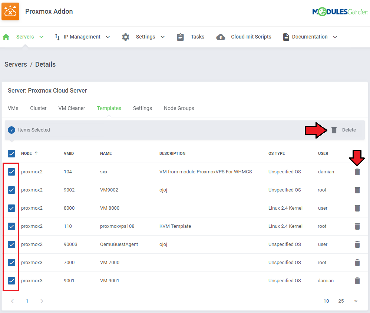Select the Templates tab
Image resolution: width=370 pixels, height=313 pixels.
coord(109,108)
